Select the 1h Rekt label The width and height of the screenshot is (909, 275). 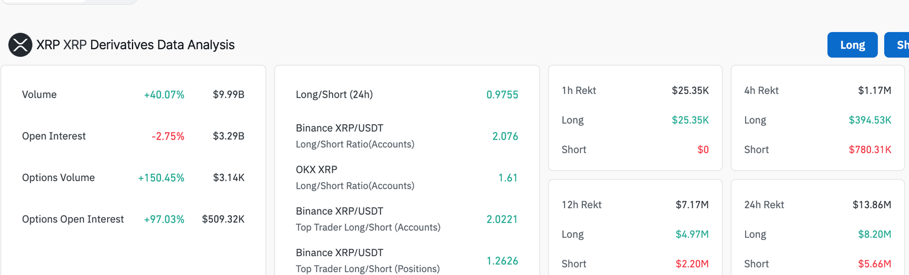point(579,90)
